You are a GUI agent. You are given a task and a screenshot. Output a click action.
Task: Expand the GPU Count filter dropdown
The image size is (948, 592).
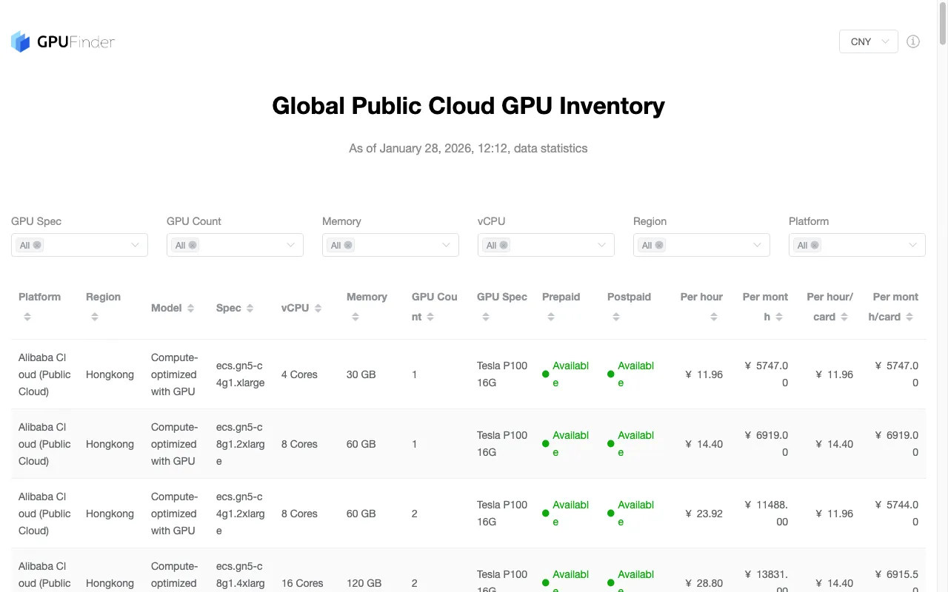(x=235, y=245)
